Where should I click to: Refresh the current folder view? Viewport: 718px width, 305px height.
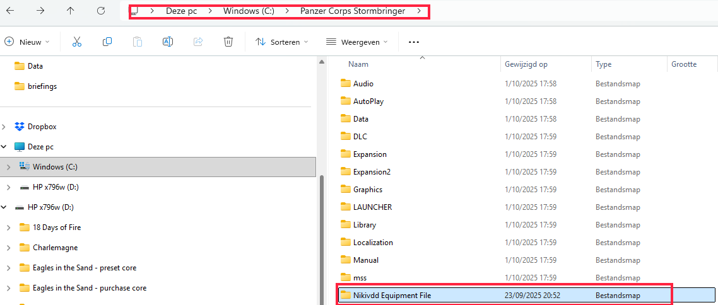[101, 11]
